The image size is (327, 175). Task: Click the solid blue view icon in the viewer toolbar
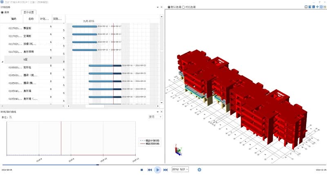(314, 7)
